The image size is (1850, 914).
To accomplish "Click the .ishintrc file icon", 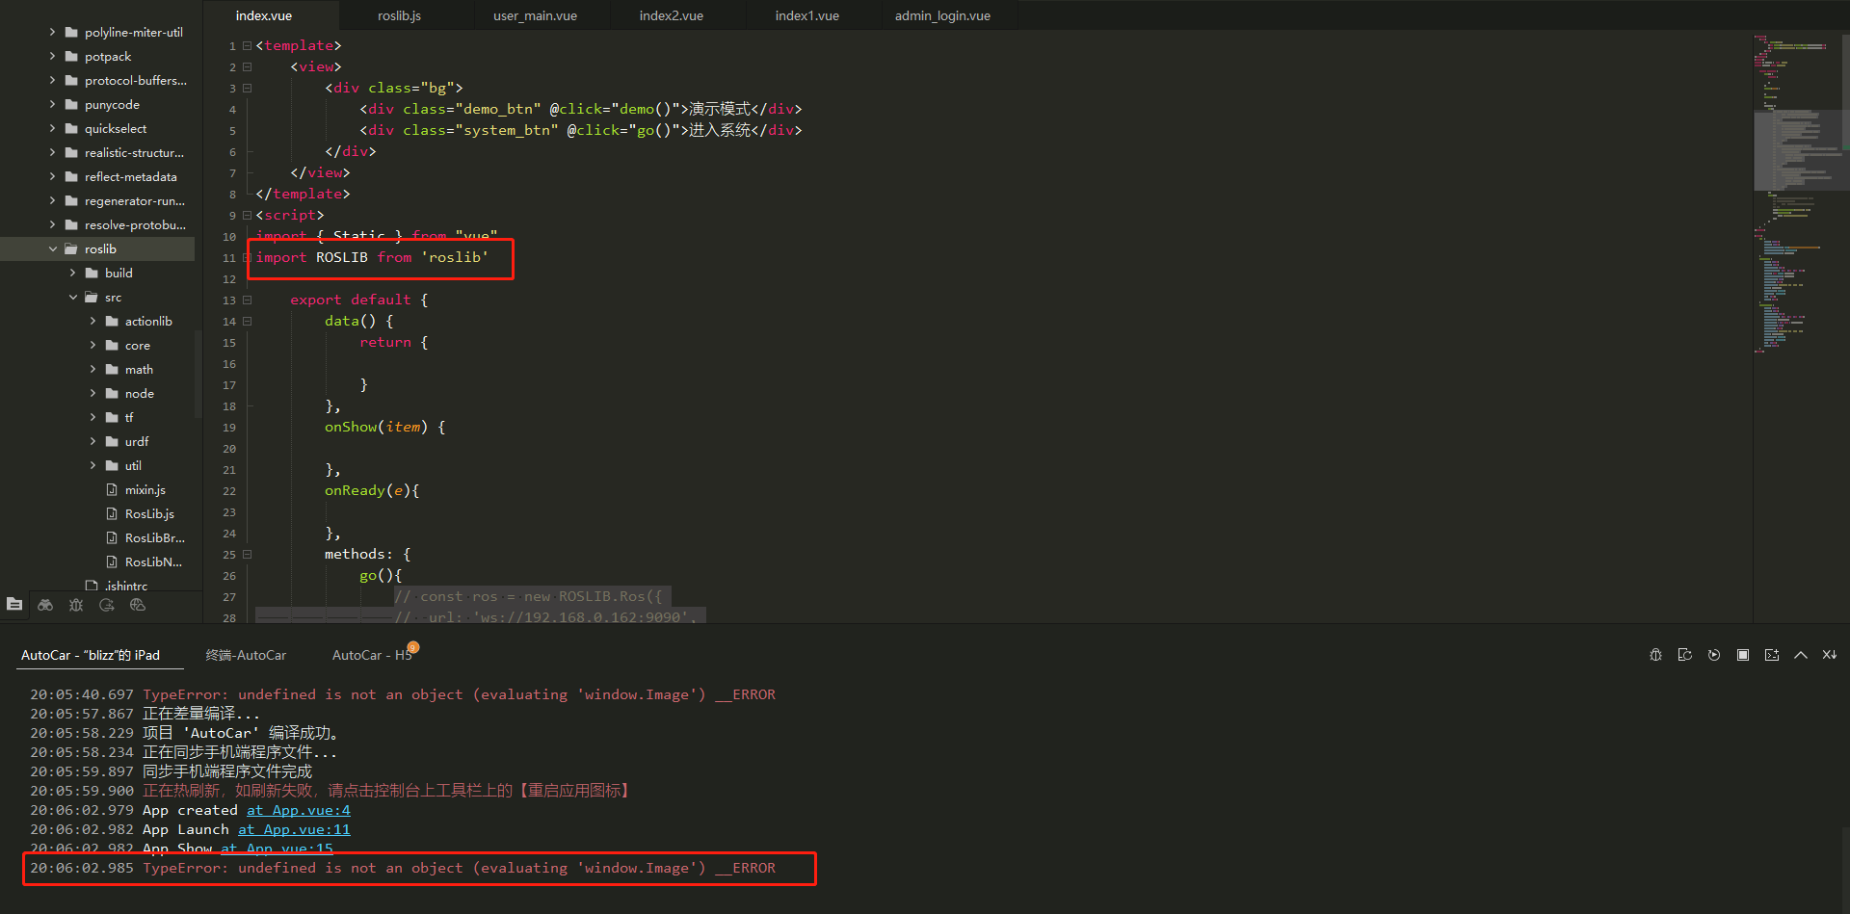I will click(x=92, y=586).
